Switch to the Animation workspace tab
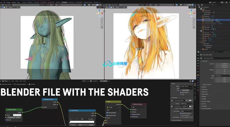Image resolution: width=230 pixels, height=127 pixels. 64,3
